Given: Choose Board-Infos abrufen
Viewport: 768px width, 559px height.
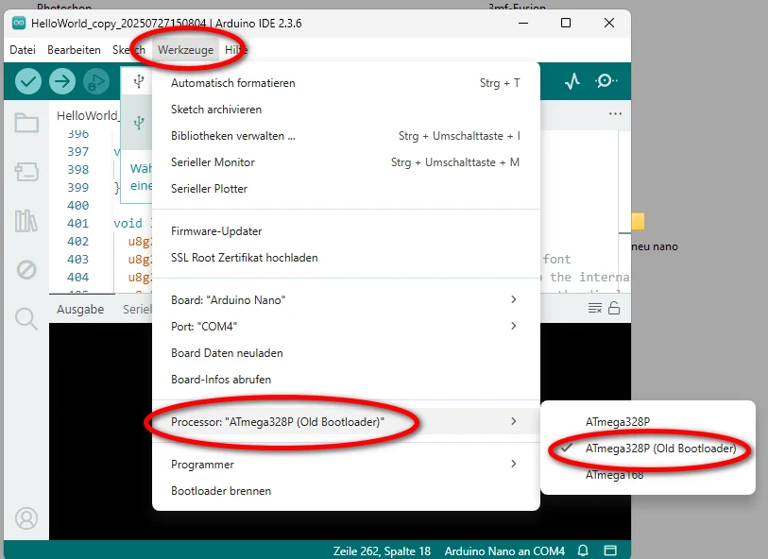Looking at the screenshot, I should 346,380.
